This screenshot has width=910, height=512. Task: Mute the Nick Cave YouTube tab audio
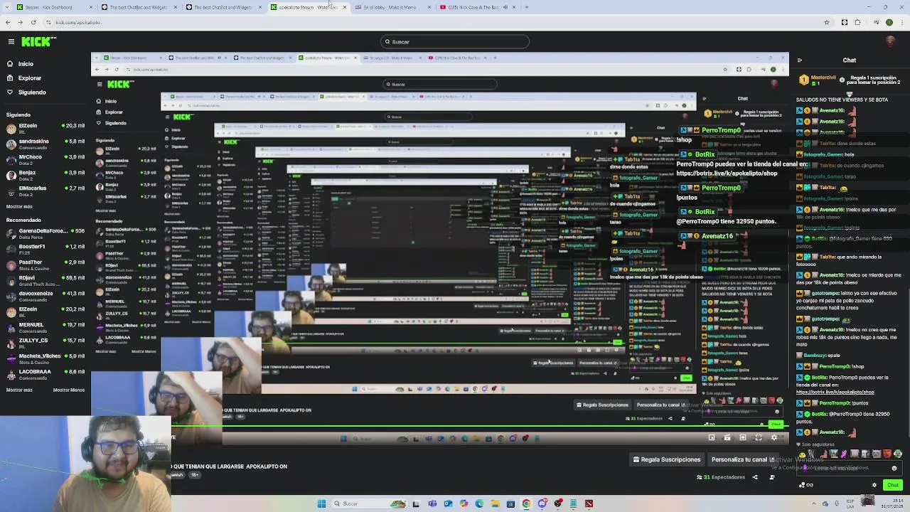505,7
